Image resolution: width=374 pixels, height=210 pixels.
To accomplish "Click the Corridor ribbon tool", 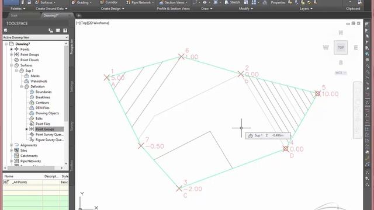I will (109, 2).
